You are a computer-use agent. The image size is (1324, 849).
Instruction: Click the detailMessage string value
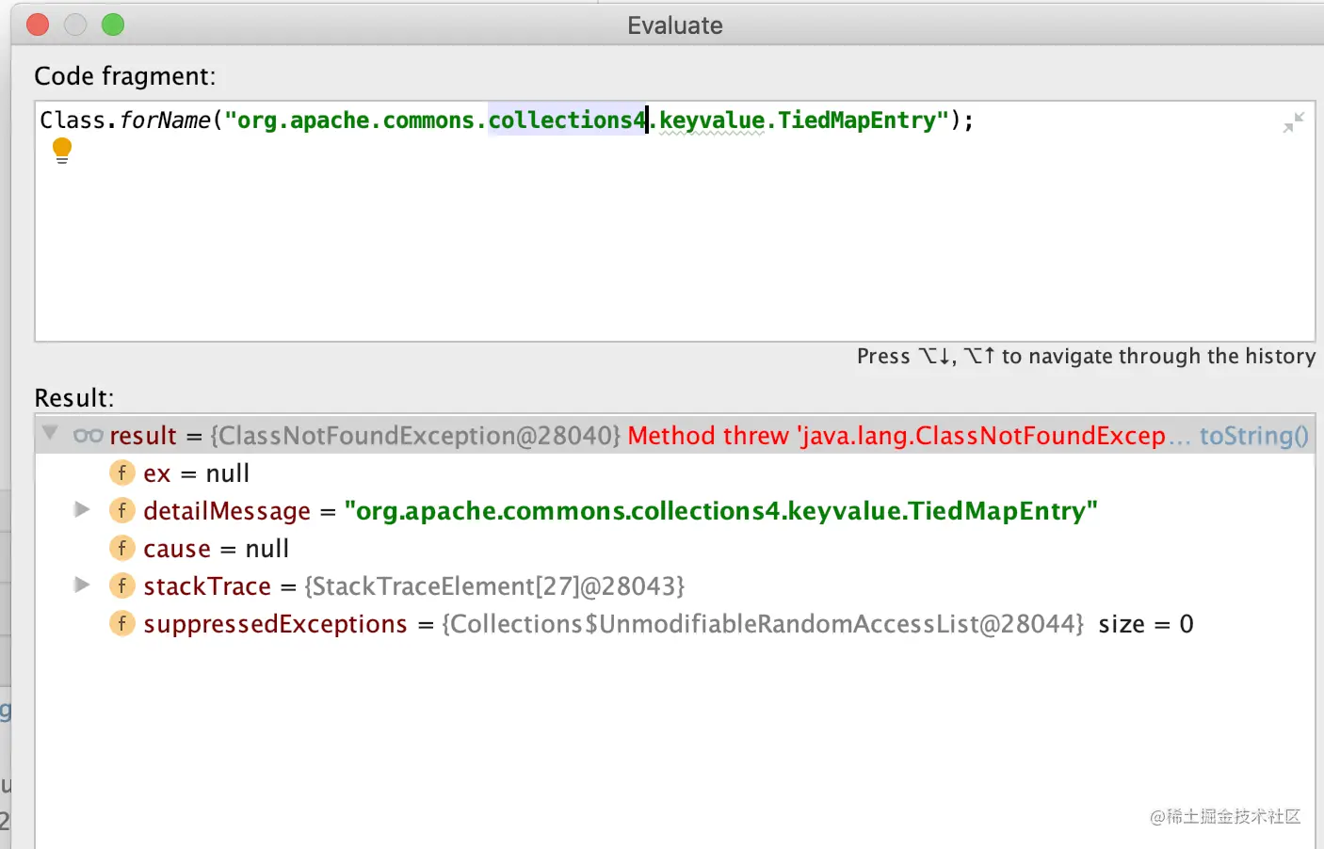click(x=721, y=511)
